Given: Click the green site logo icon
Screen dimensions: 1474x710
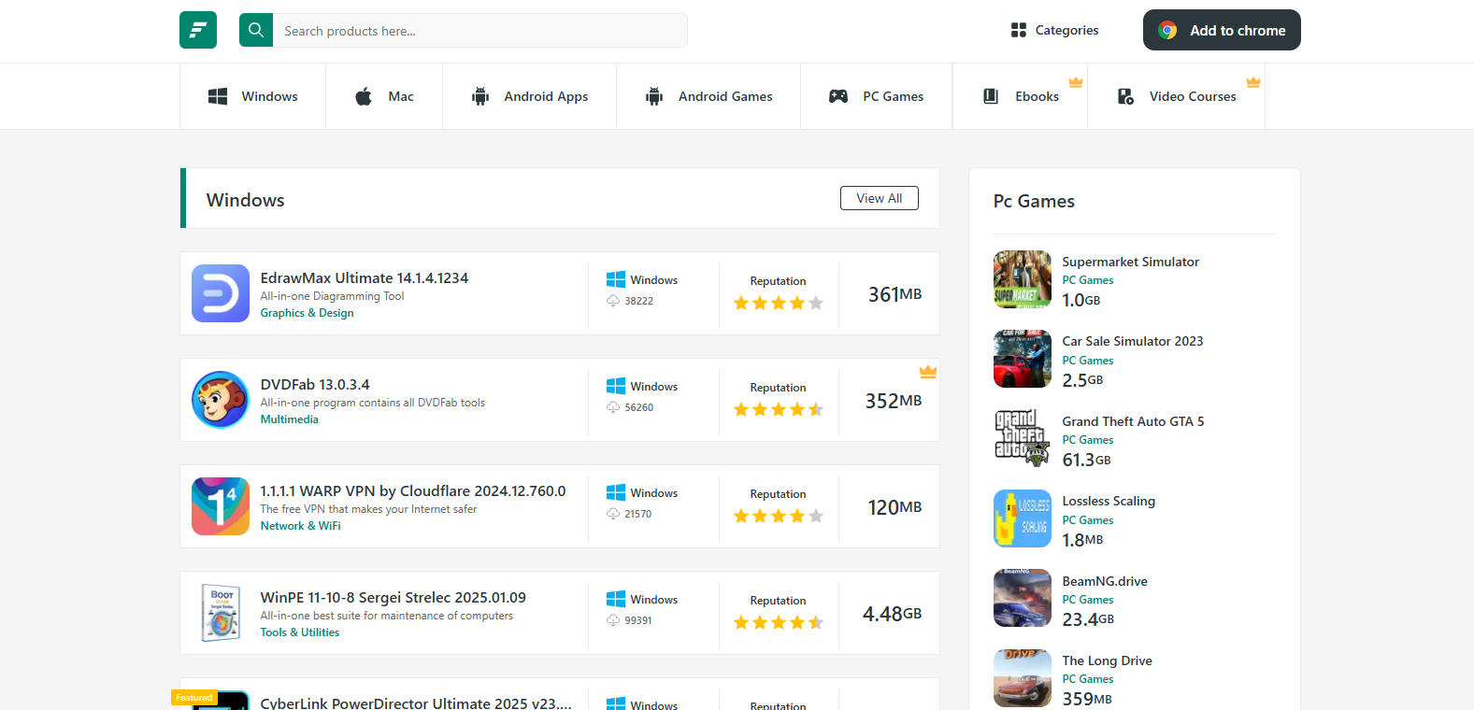Looking at the screenshot, I should coord(198,30).
